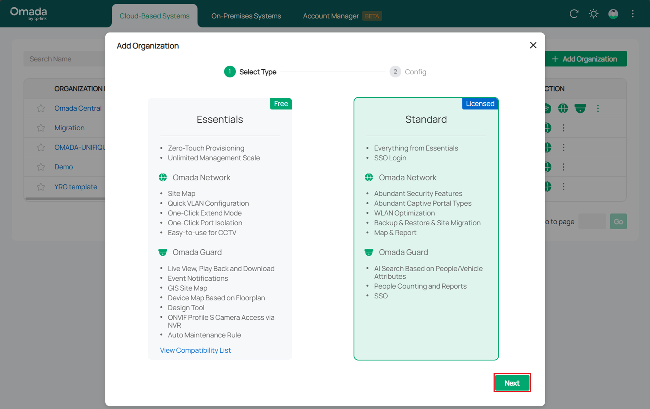
Task: Click the Omada Network globe icon in the Standard card
Action: 369,177
